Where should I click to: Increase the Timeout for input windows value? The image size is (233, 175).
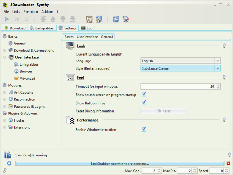(x=218, y=85)
